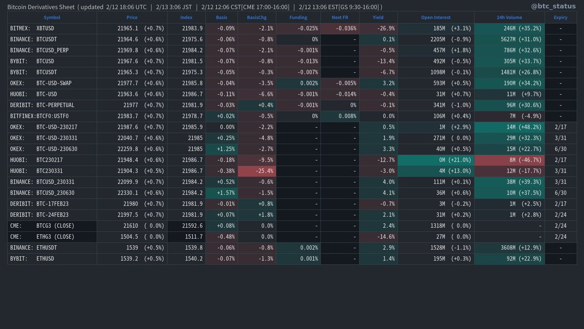Click the 4M (+13.0%) open interest cell
Screen dimensions: 584x329
coord(436,171)
